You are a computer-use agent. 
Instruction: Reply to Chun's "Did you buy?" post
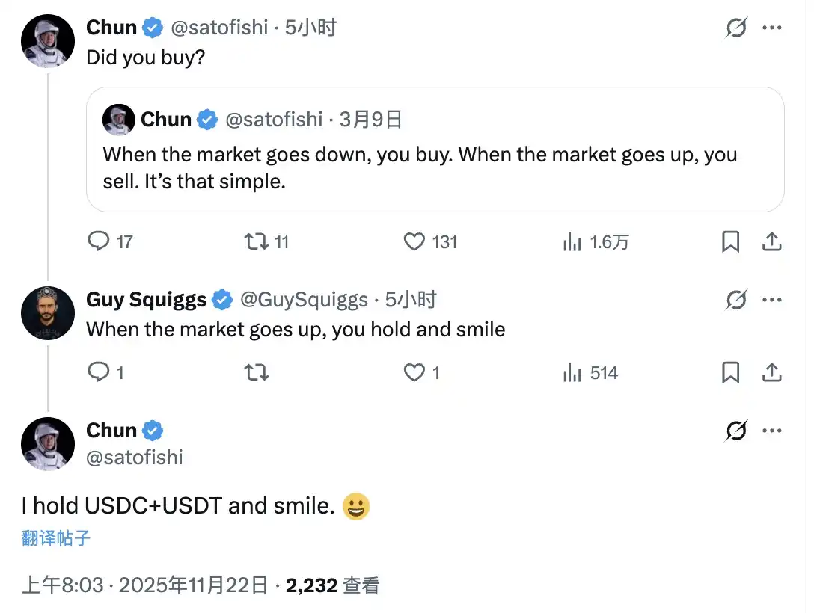point(100,241)
